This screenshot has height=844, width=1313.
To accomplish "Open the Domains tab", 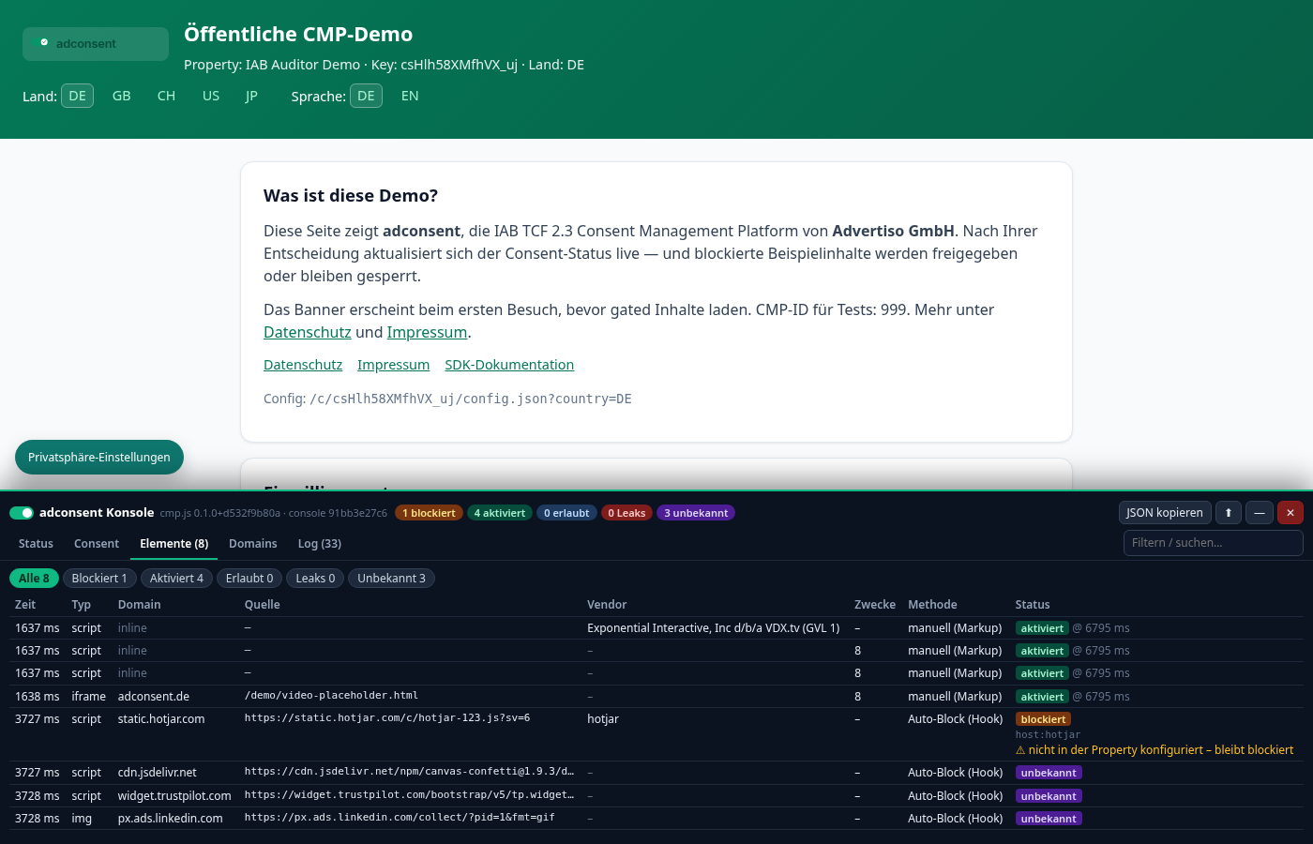I will 253,544.
